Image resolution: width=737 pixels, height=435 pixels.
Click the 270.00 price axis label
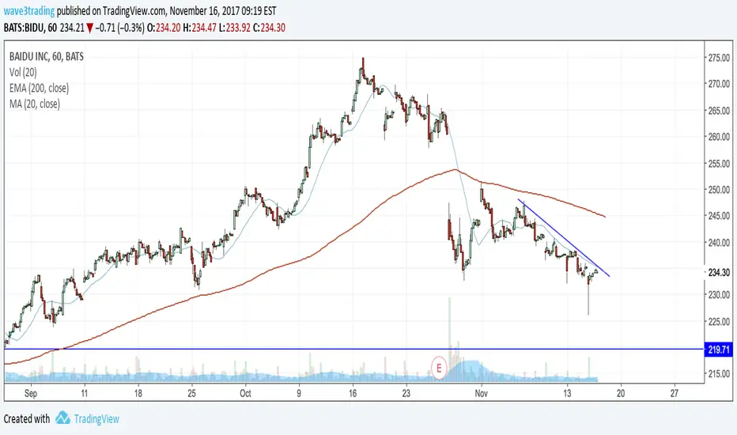pyautogui.click(x=719, y=84)
